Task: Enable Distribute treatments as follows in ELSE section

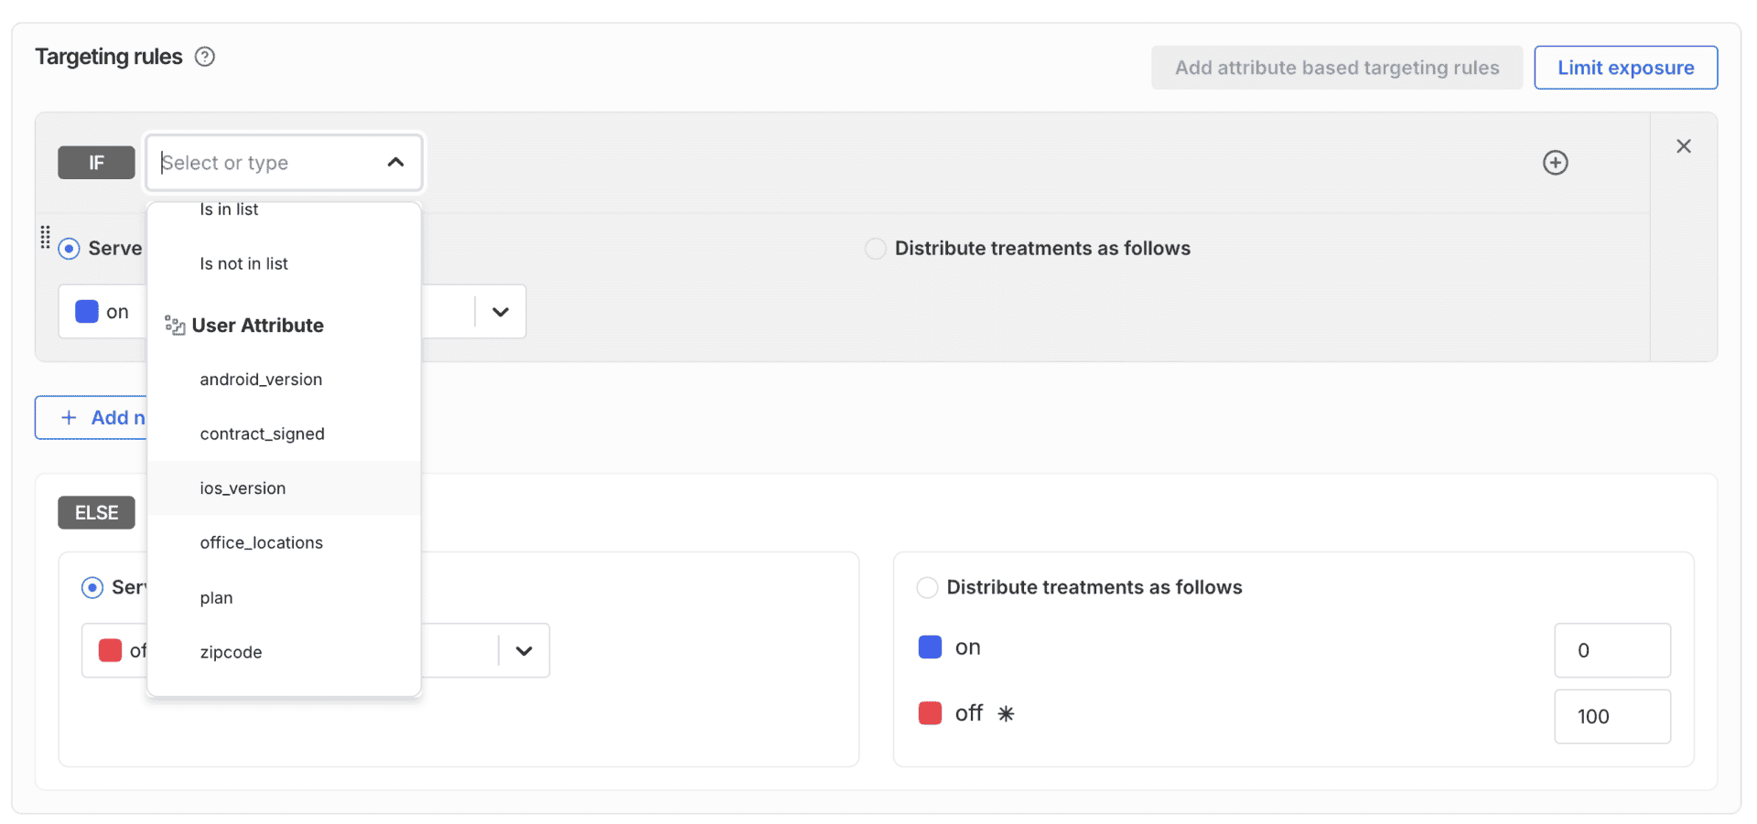Action: click(927, 587)
